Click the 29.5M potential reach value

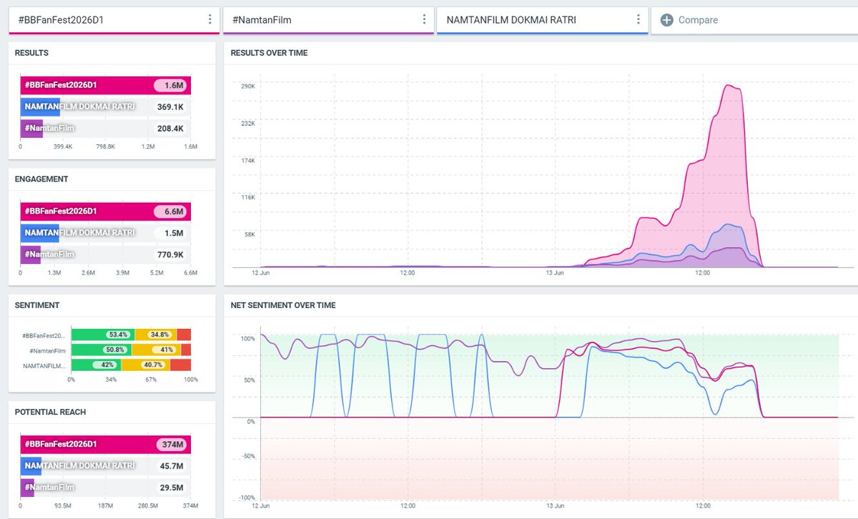coord(172,488)
